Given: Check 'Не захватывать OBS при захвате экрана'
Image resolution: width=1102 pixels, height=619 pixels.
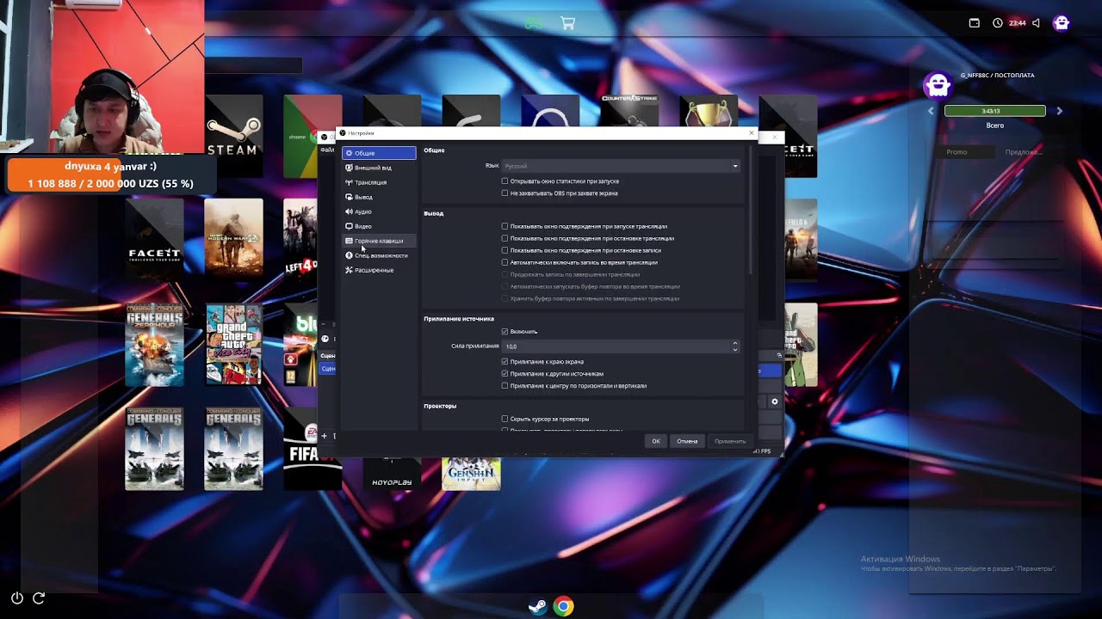Looking at the screenshot, I should [505, 193].
